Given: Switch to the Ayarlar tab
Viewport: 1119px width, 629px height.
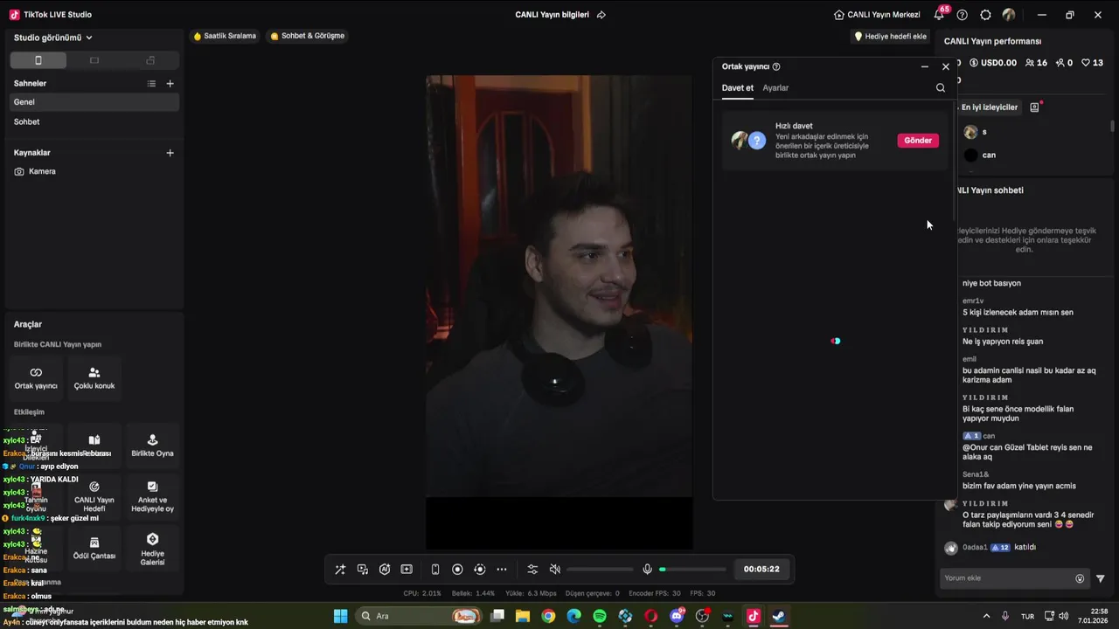Looking at the screenshot, I should click(775, 88).
